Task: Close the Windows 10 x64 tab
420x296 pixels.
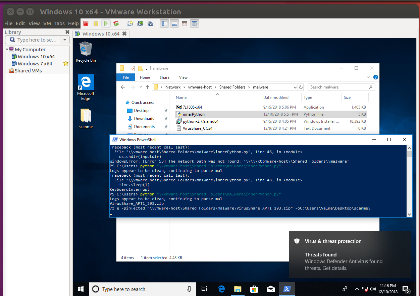Action: coord(124,34)
